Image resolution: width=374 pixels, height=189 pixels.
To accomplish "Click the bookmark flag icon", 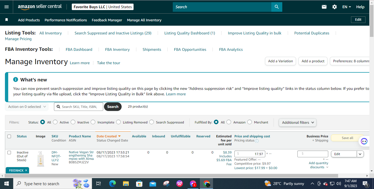I will coord(7,20).
